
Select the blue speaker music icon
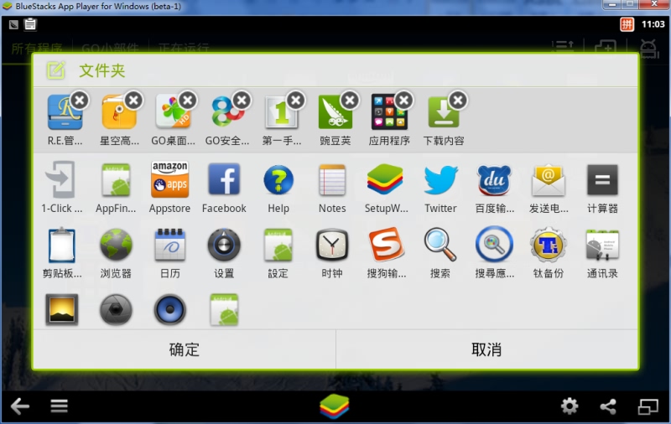click(x=170, y=310)
